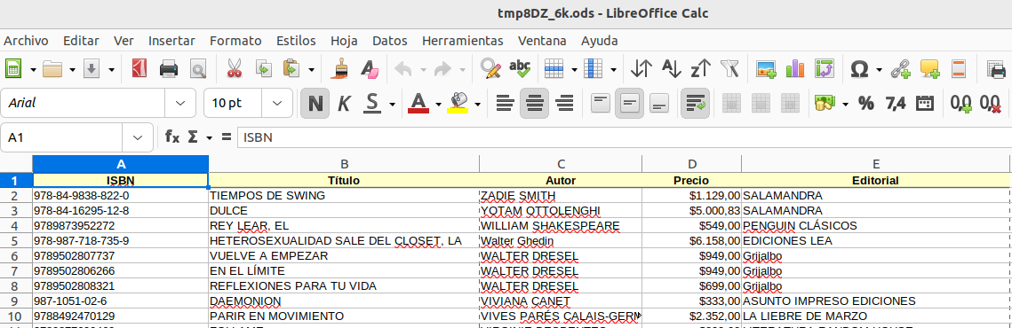Open the font name dropdown
Screen dimensions: 1012x328
coord(180,103)
